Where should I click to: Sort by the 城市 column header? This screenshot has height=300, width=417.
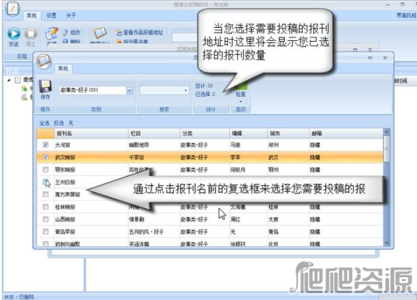coord(288,133)
